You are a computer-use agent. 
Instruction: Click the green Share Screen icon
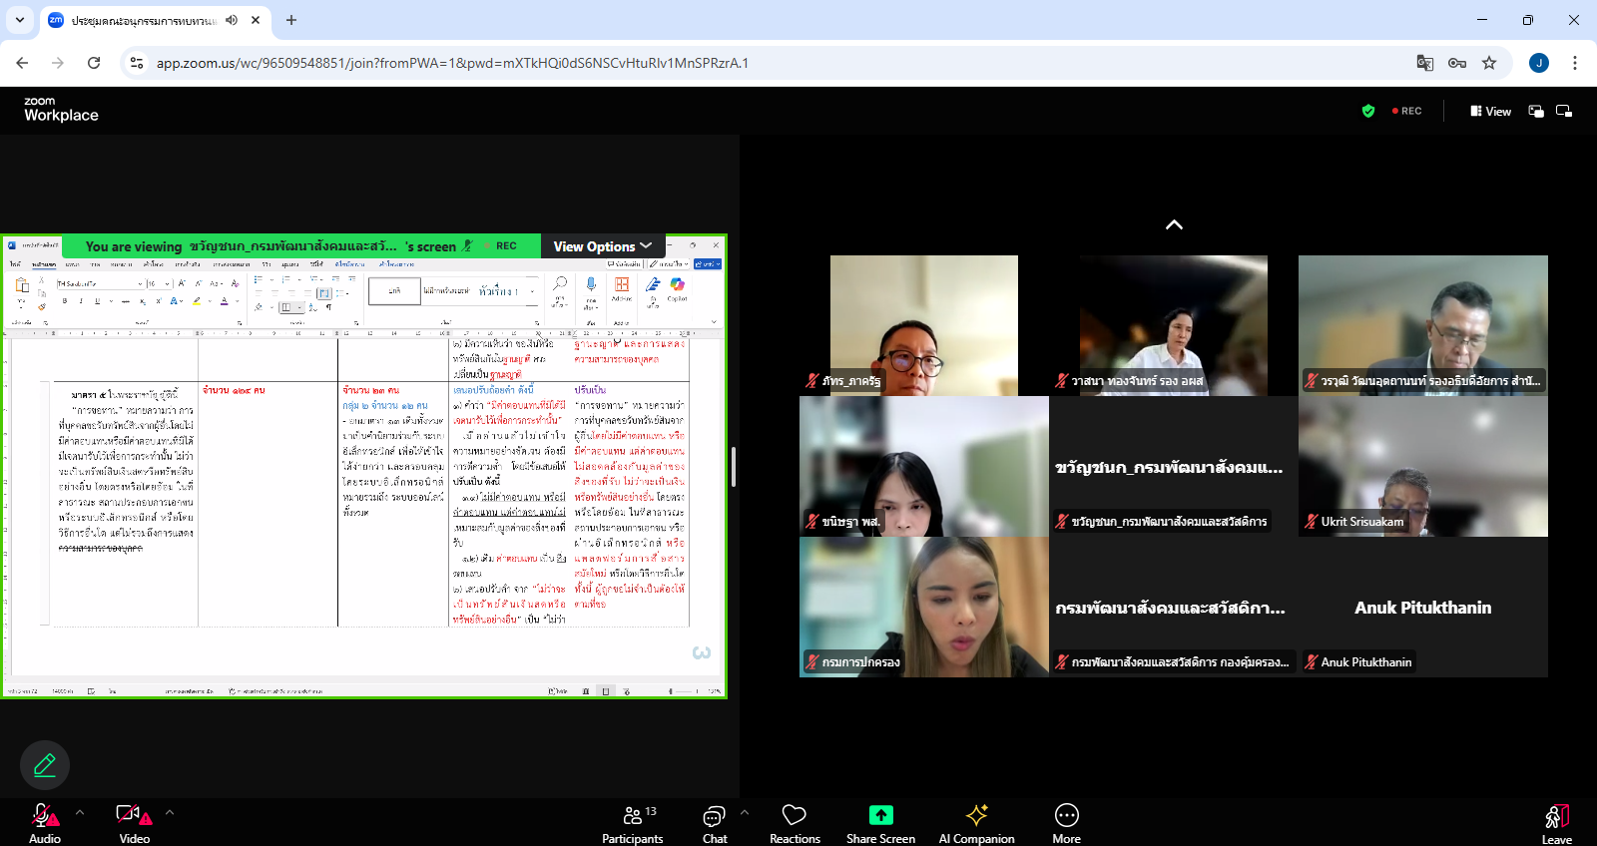[880, 815]
